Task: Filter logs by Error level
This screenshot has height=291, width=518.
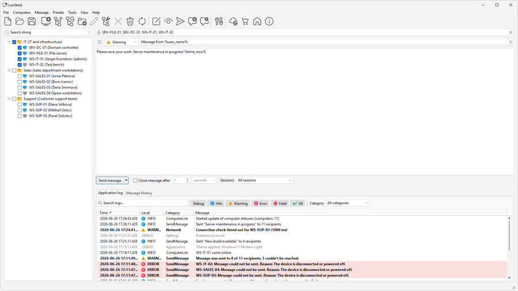Action: point(260,204)
